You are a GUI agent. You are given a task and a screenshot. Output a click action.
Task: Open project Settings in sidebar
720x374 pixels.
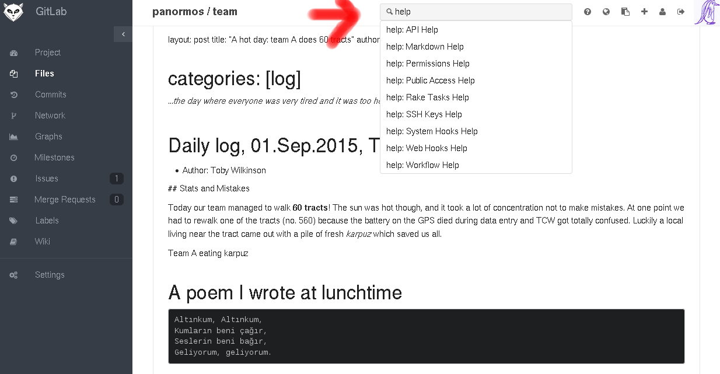pos(49,275)
